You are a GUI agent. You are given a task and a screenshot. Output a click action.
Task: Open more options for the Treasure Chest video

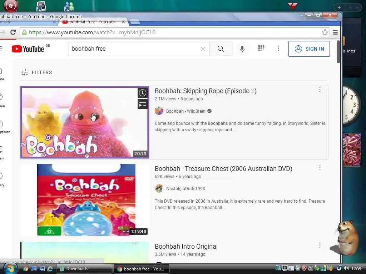coord(320,168)
